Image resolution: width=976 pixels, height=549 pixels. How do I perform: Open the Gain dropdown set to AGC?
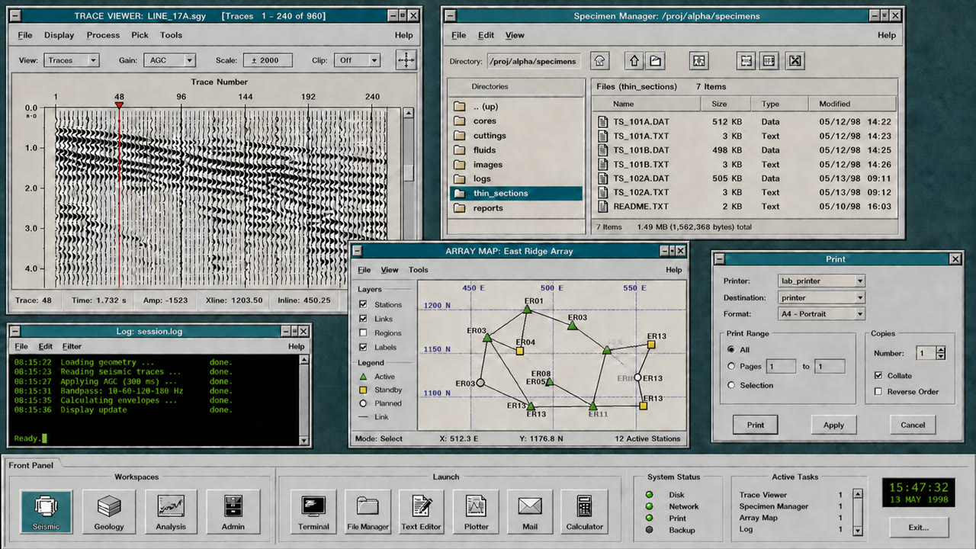click(x=169, y=60)
